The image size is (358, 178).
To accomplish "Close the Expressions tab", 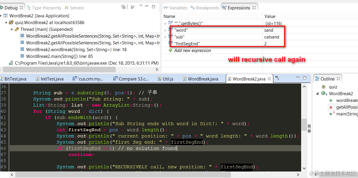I will 254,8.
